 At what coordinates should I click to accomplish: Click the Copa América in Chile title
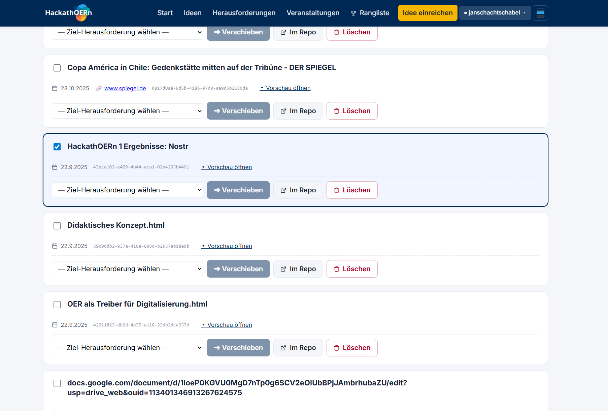[202, 67]
